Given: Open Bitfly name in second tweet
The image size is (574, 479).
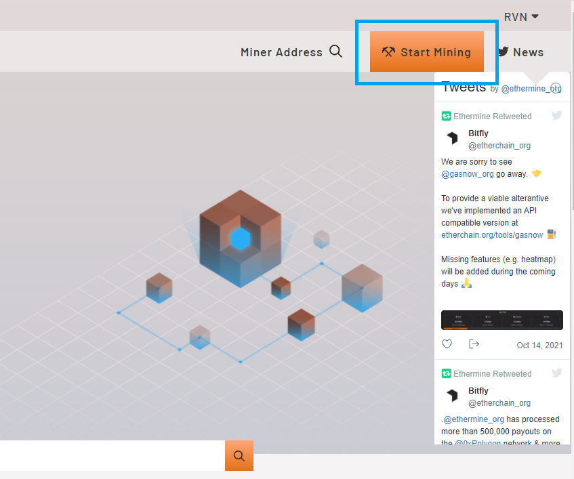Looking at the screenshot, I should coord(478,391).
